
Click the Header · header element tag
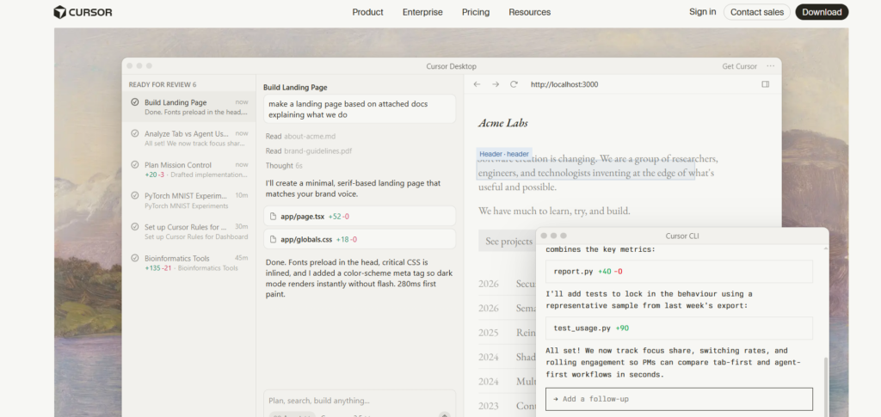coord(504,154)
